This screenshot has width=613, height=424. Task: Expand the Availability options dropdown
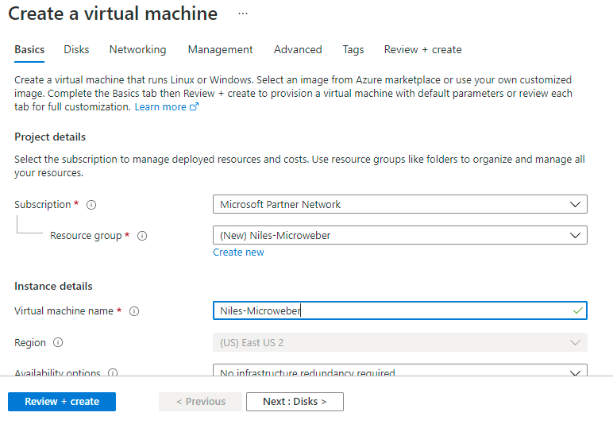400,372
